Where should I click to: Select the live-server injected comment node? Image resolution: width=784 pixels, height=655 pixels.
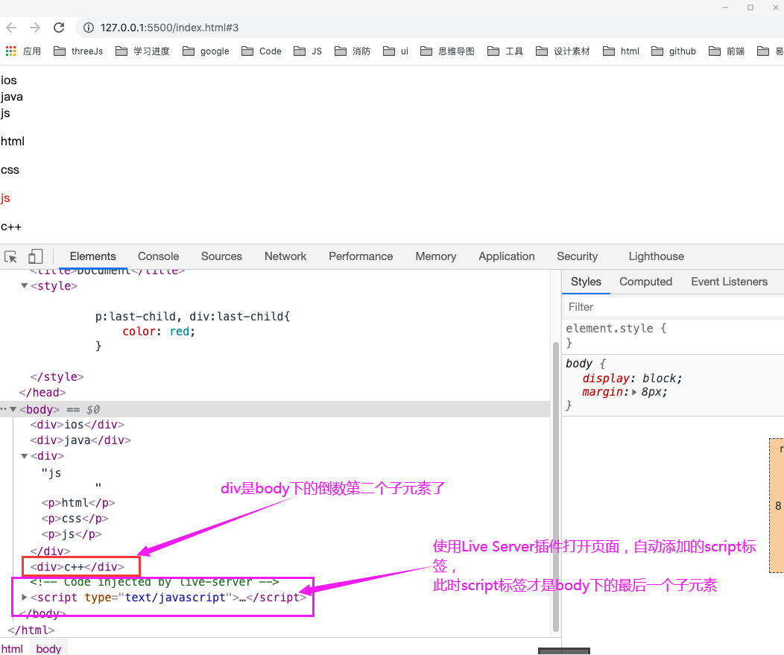click(x=154, y=582)
